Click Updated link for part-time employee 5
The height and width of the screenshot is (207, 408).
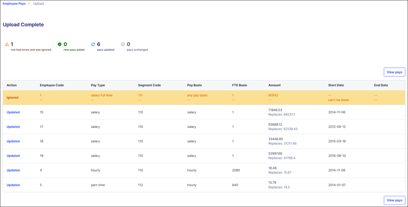(13, 185)
